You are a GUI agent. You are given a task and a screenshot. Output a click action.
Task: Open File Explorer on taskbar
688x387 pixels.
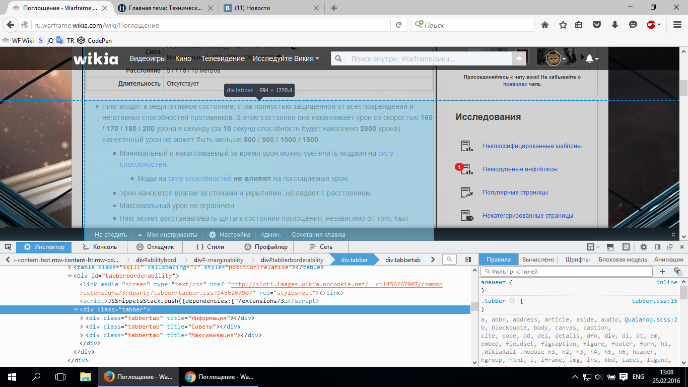click(85, 377)
